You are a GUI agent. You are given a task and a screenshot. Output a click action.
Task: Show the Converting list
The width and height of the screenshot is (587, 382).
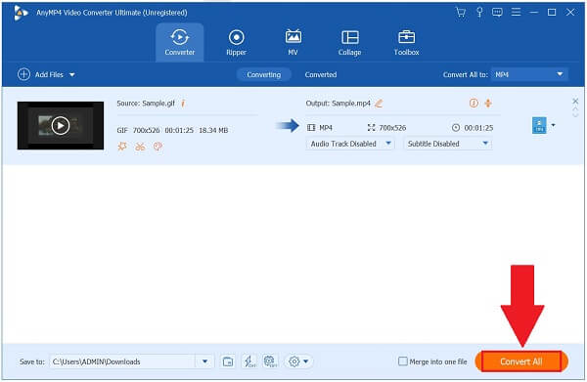coord(263,75)
